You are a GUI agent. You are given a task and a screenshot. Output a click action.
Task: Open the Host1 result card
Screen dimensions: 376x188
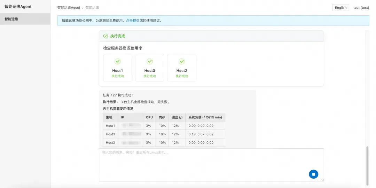click(x=118, y=68)
